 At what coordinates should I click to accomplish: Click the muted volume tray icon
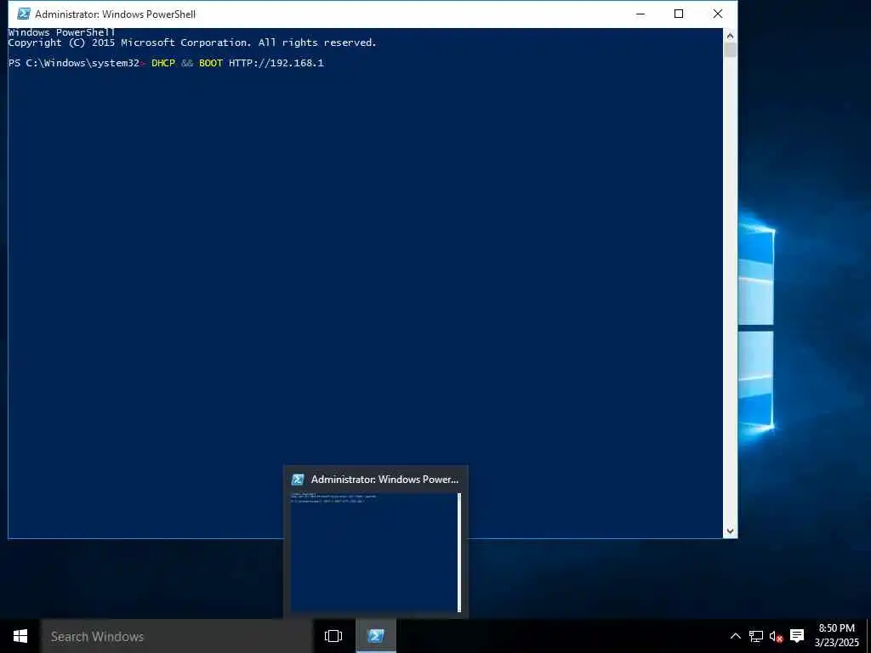pyautogui.click(x=776, y=636)
